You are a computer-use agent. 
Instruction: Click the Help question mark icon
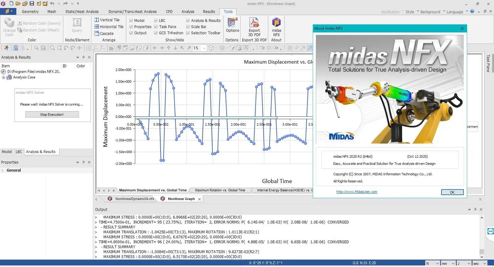tap(472, 11)
